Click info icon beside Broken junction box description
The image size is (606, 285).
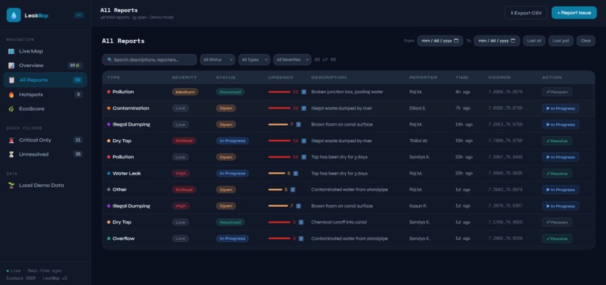(304, 92)
